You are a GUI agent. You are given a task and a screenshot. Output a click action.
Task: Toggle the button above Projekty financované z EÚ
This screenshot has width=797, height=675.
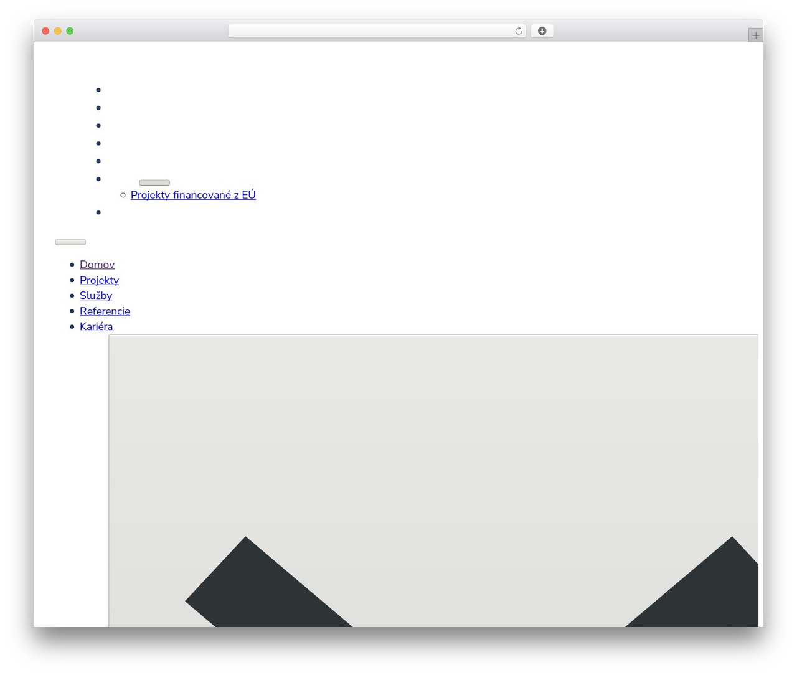154,182
